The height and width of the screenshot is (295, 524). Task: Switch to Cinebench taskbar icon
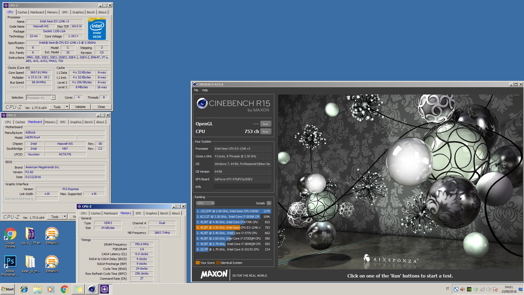pyautogui.click(x=92, y=289)
